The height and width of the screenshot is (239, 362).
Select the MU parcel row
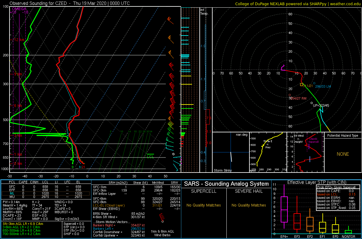click(46, 197)
